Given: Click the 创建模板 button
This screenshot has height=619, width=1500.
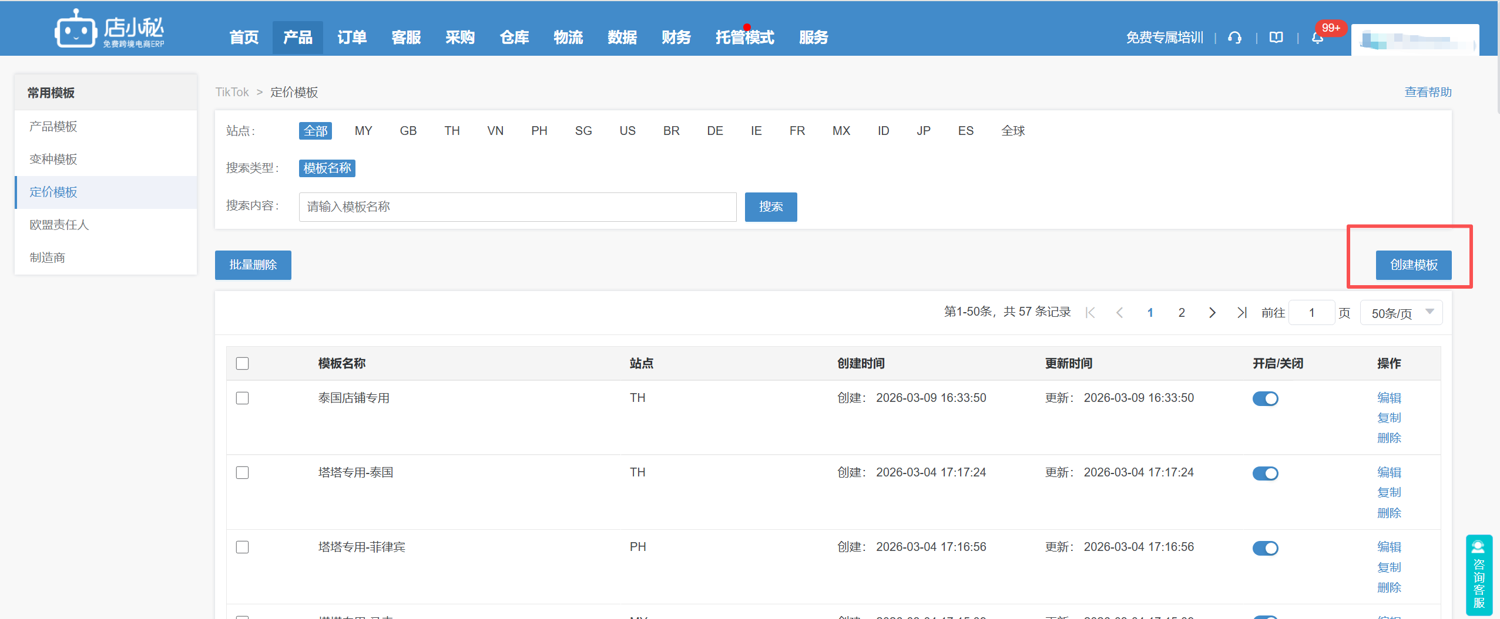Looking at the screenshot, I should pos(1413,265).
